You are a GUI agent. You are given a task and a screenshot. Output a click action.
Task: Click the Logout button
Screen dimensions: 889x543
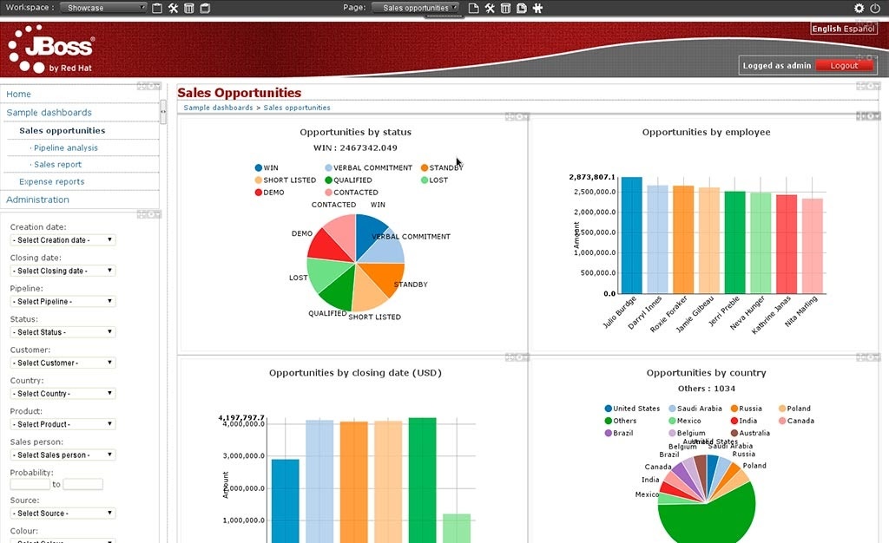click(x=843, y=64)
